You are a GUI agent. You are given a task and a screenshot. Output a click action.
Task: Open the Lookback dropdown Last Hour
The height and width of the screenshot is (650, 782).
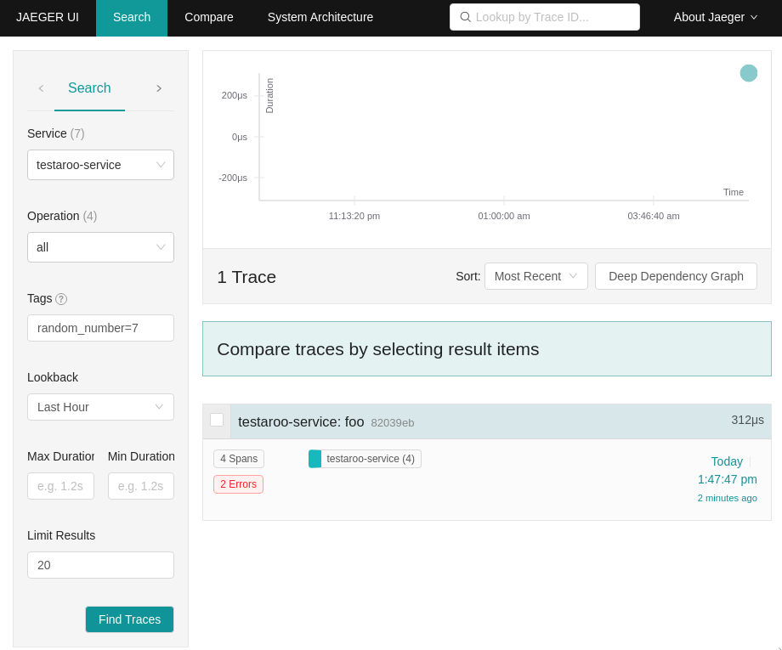tap(101, 407)
